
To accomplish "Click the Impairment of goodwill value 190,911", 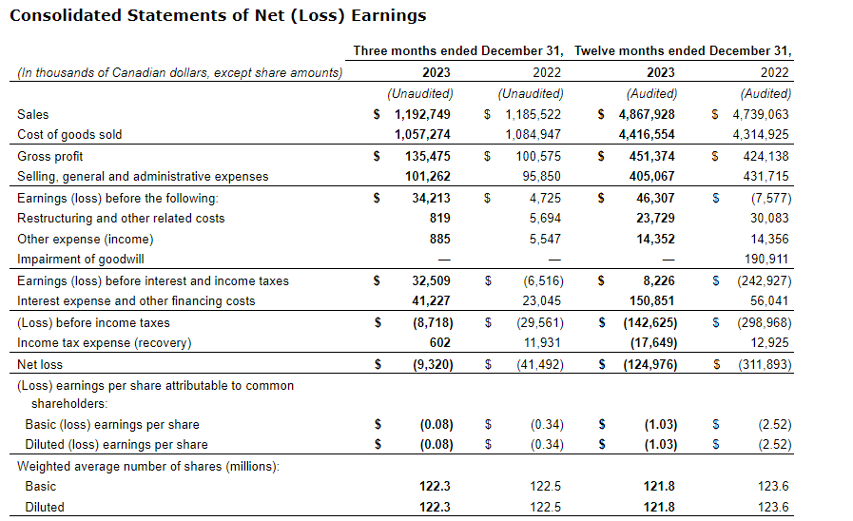I will [x=767, y=260].
